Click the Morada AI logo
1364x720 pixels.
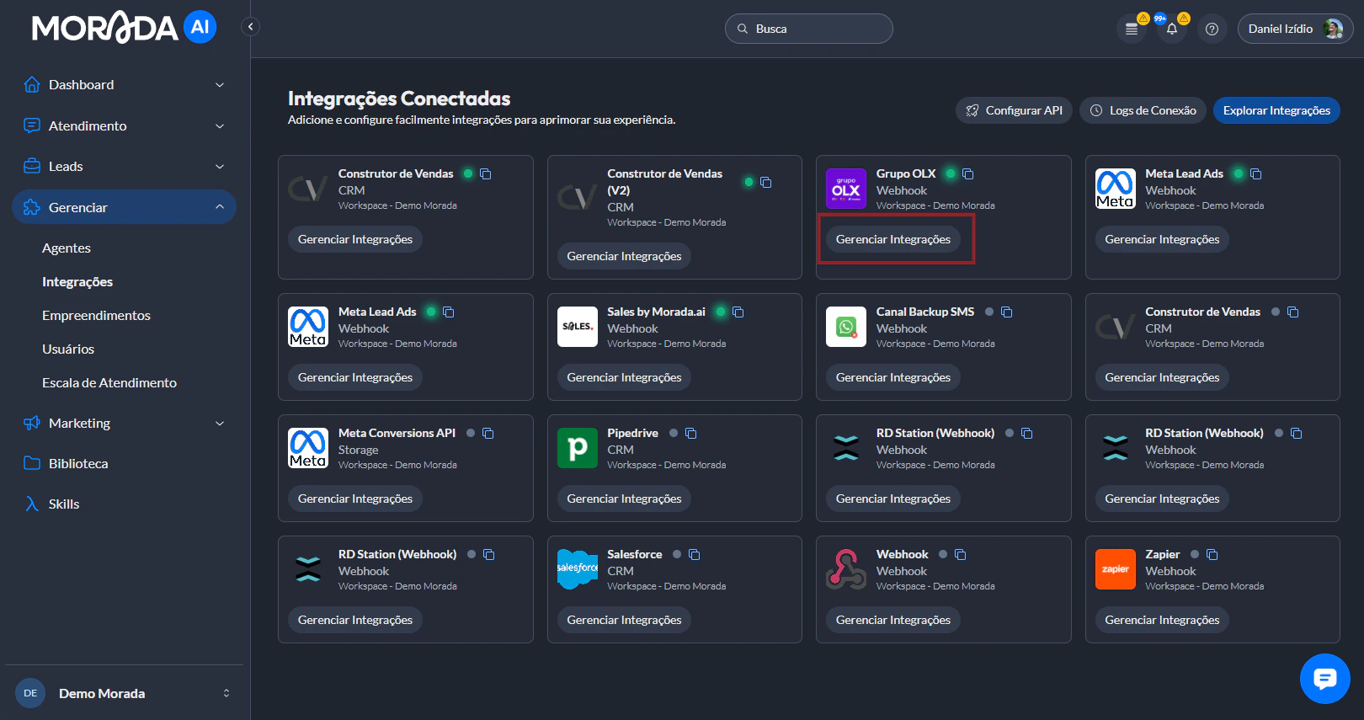(124, 28)
